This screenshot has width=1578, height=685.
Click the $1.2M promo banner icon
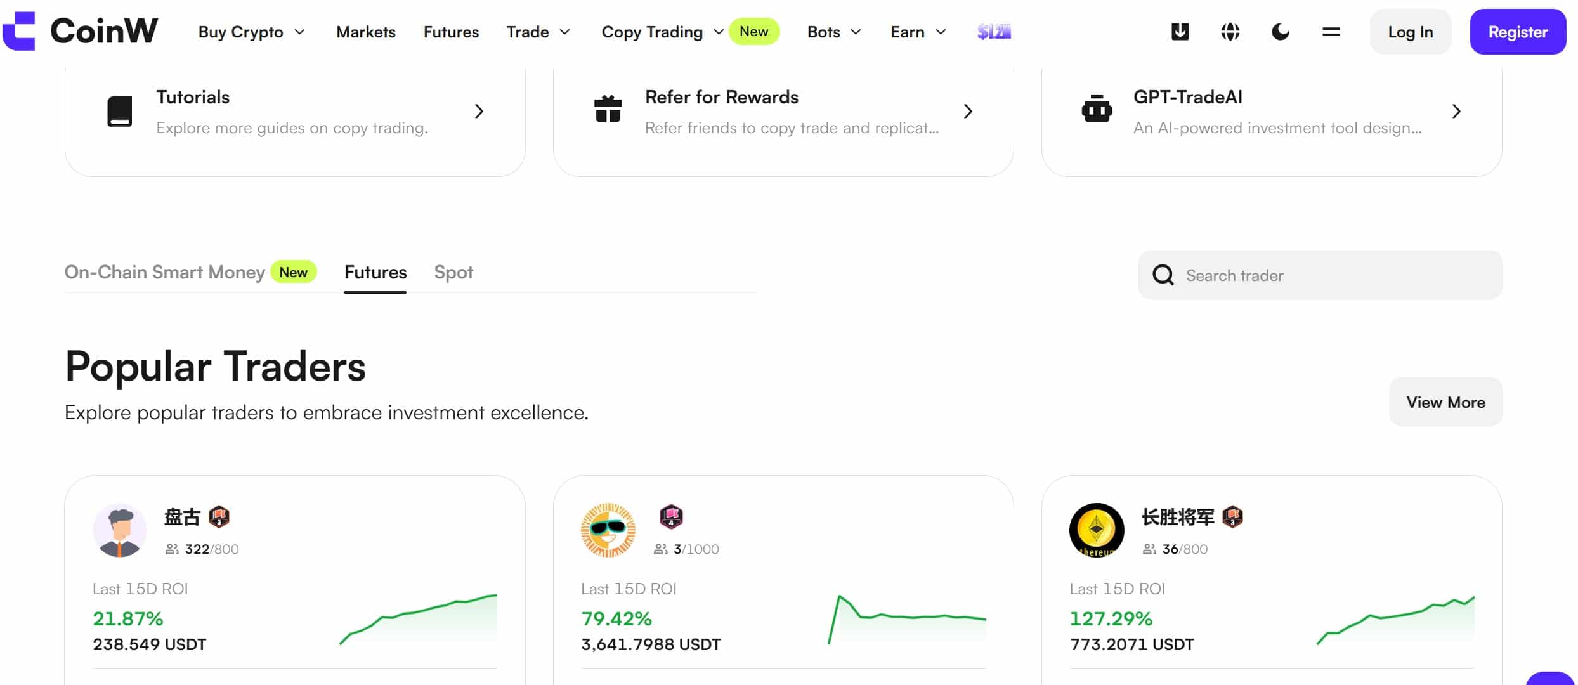coord(994,32)
